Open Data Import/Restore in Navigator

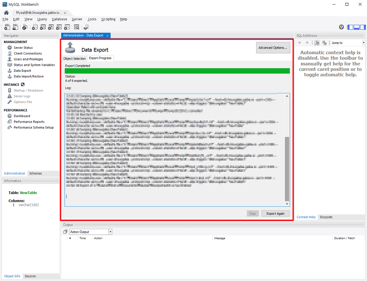[x=28, y=76]
